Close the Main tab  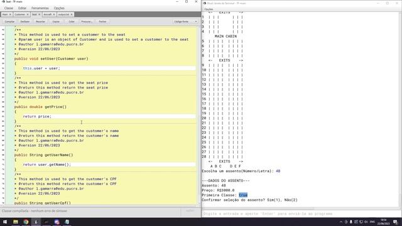10,14
